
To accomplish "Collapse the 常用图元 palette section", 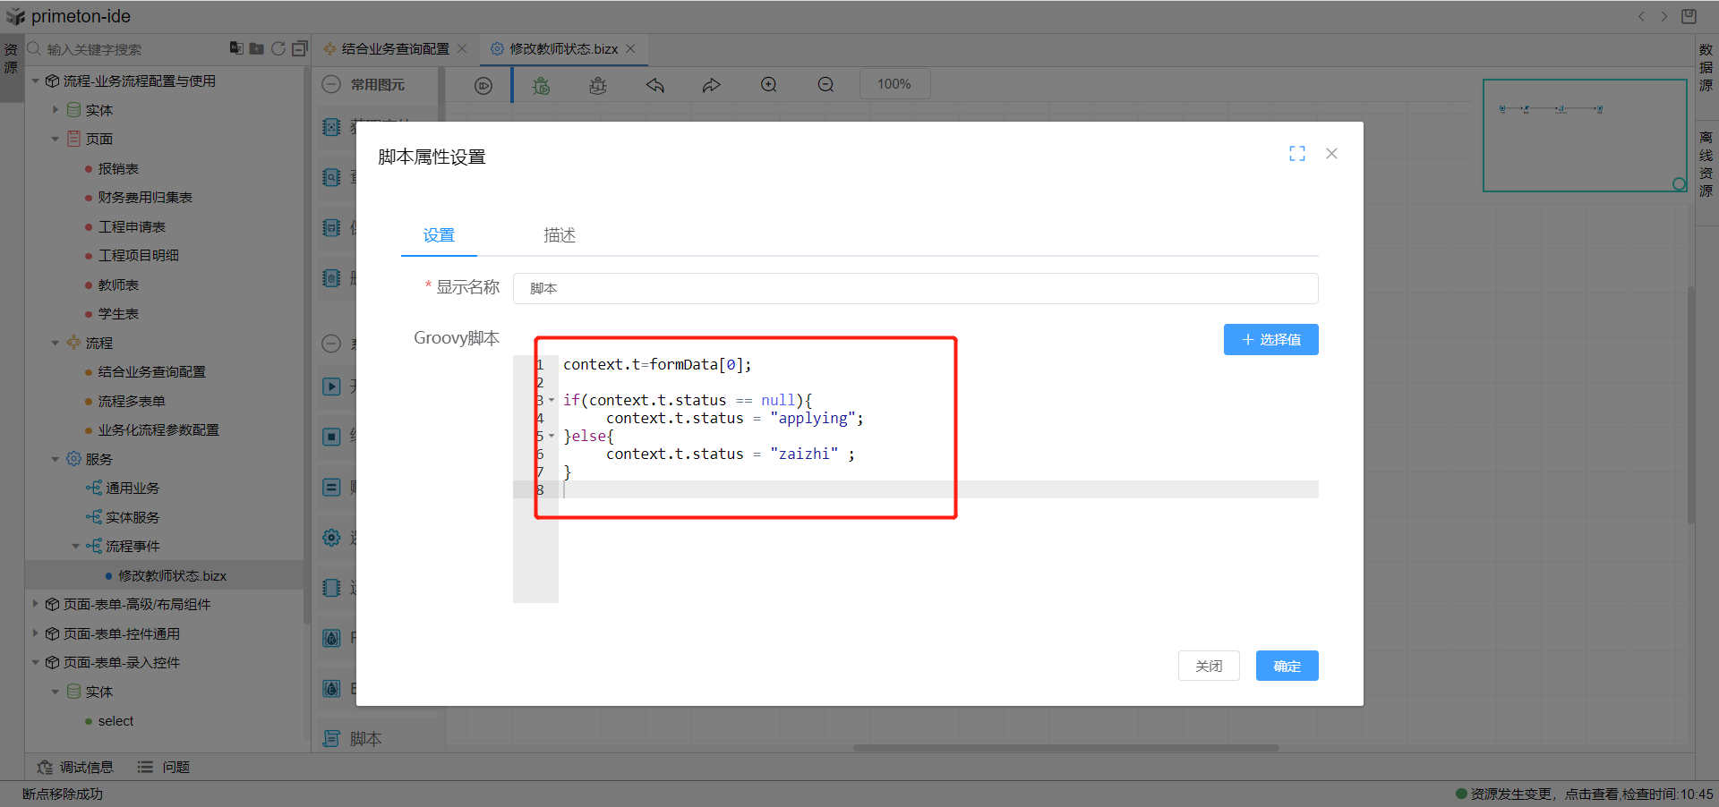I will pos(331,84).
